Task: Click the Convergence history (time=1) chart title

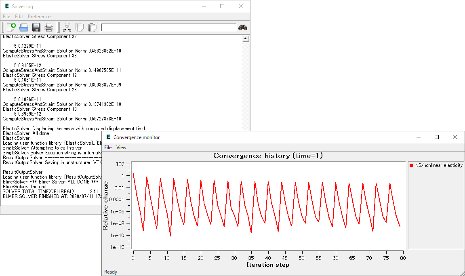Action: point(268,156)
